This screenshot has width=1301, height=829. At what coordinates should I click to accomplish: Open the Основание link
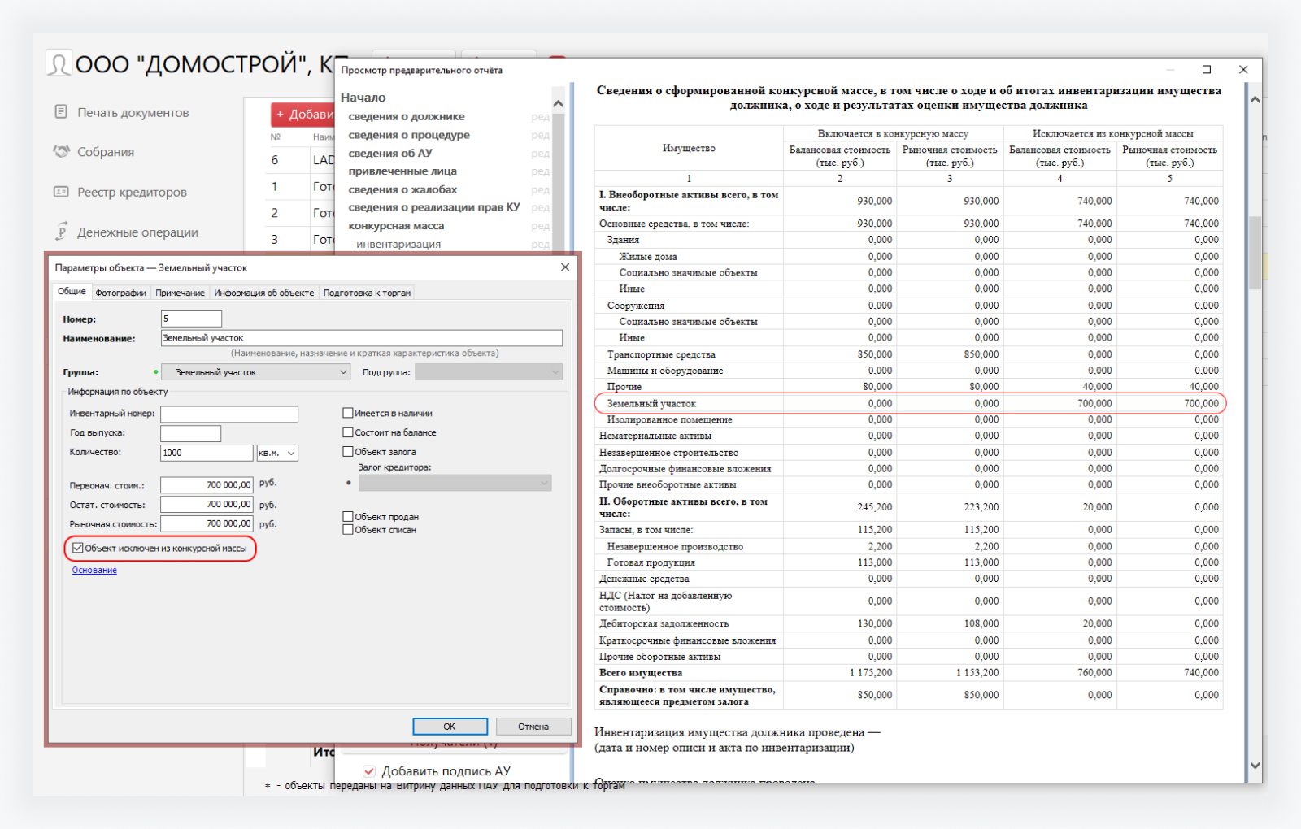tap(94, 571)
